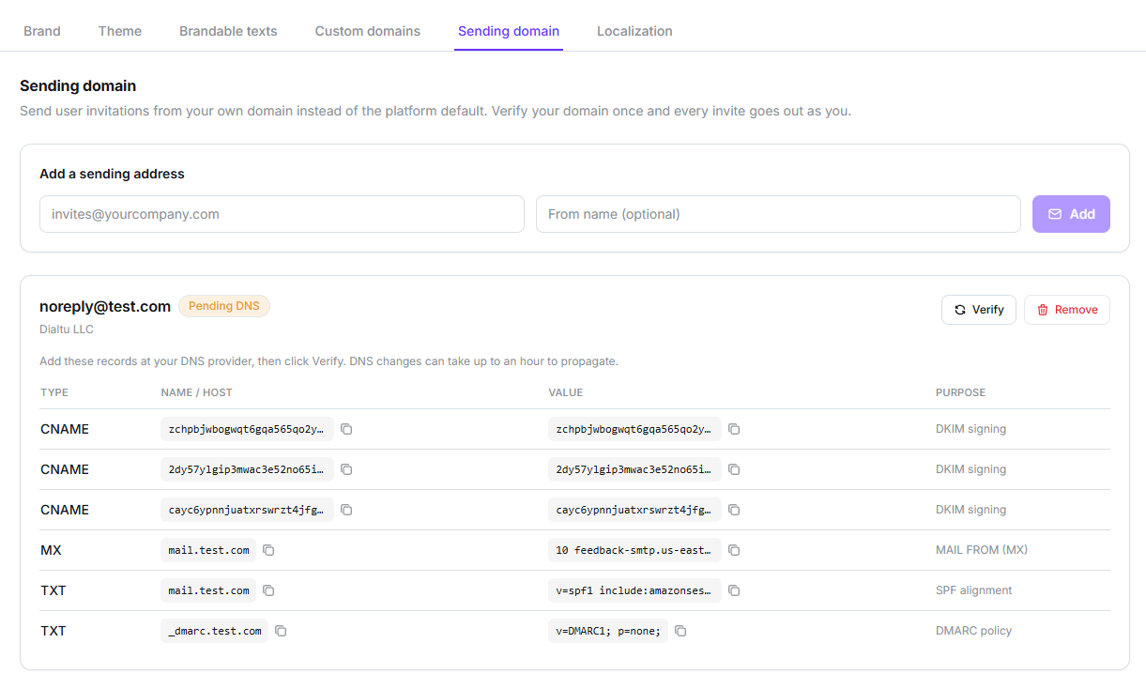Copy the cayc6ypnnjuatxrswrzt4jfg CNAME value
The image size is (1146, 689).
tap(734, 510)
